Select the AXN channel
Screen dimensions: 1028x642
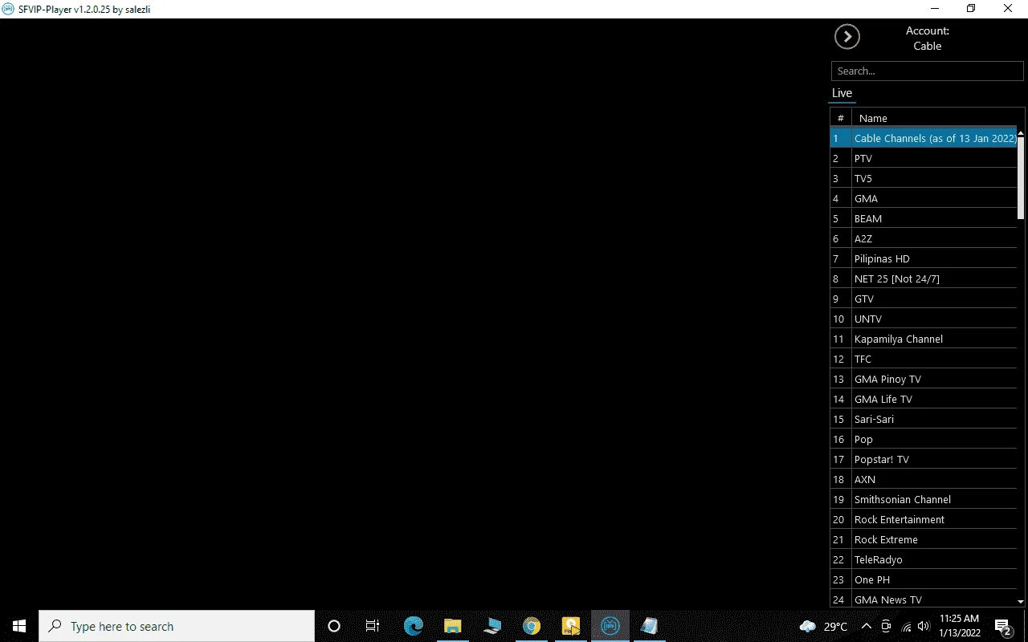pos(924,479)
